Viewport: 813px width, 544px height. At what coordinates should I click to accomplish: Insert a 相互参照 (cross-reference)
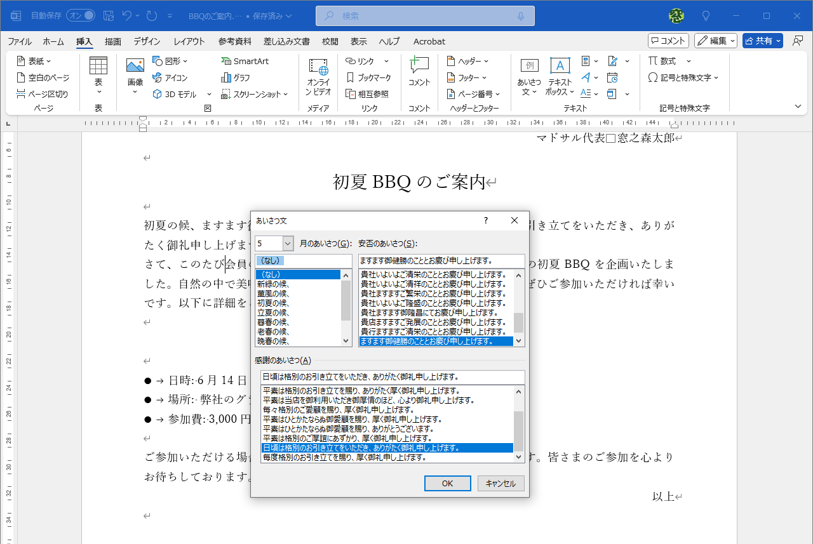pyautogui.click(x=369, y=93)
